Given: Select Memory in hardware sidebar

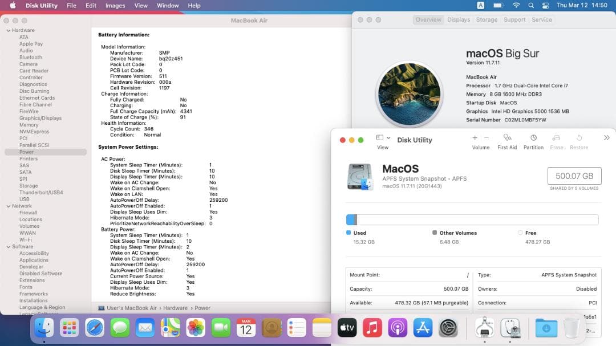Looking at the screenshot, I should click(x=29, y=125).
